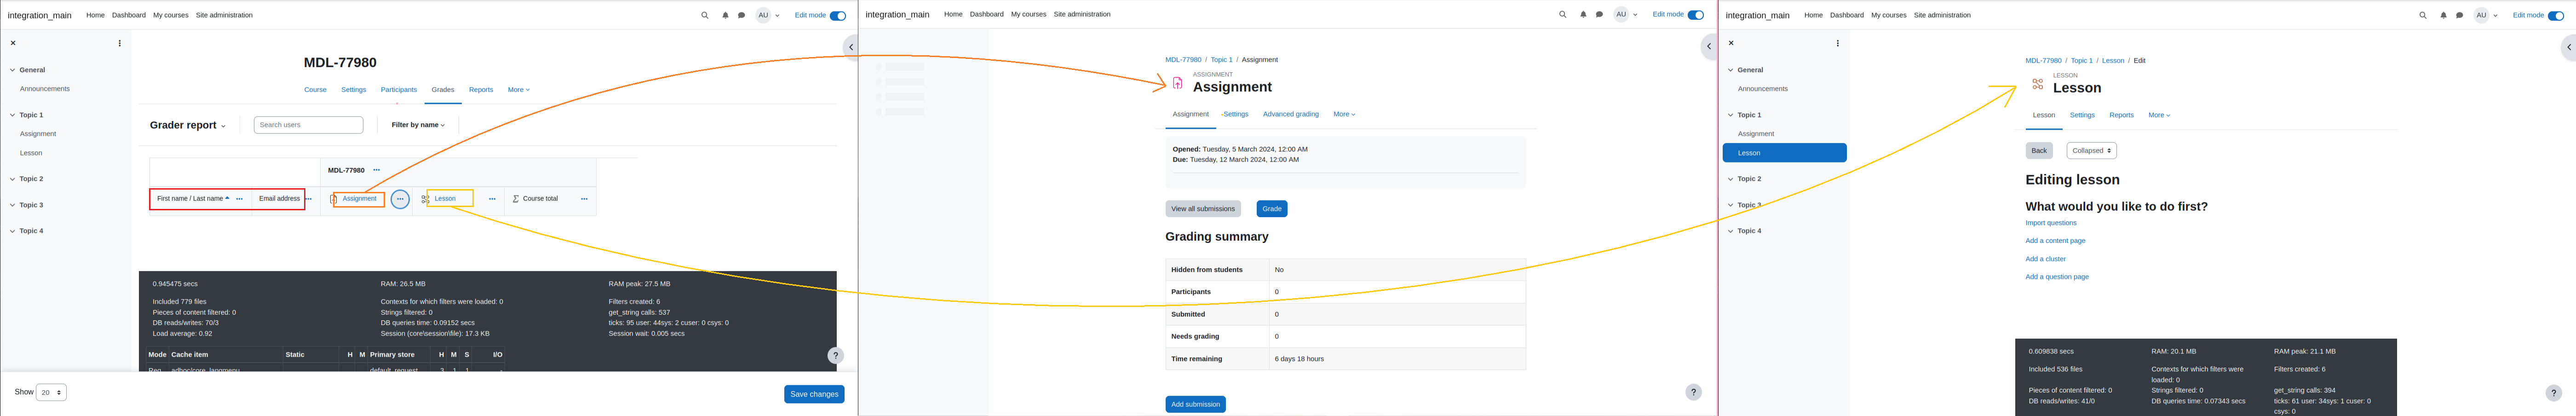The image size is (2576, 416).
Task: Open the Reports tab in the grader window
Action: (481, 90)
